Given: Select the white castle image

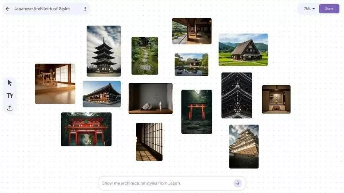Looking at the screenshot, I should click(244, 146).
